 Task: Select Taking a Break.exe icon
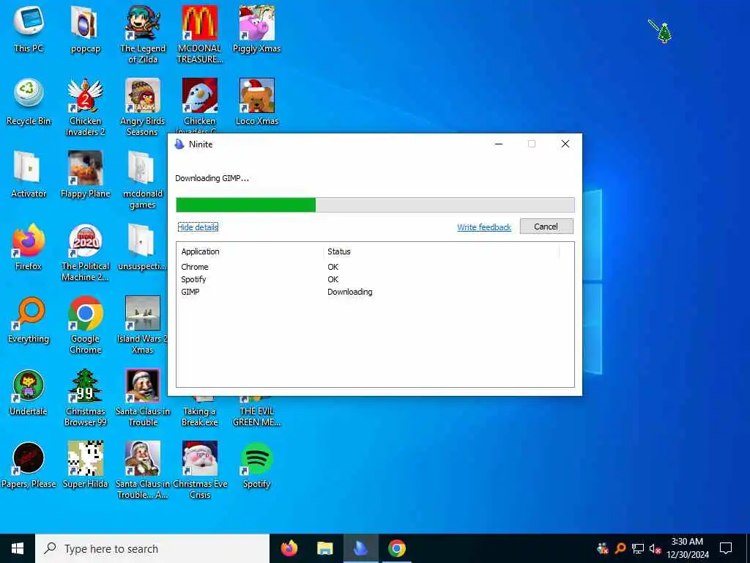(x=199, y=412)
